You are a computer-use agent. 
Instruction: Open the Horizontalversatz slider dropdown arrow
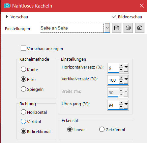[x=126, y=68]
